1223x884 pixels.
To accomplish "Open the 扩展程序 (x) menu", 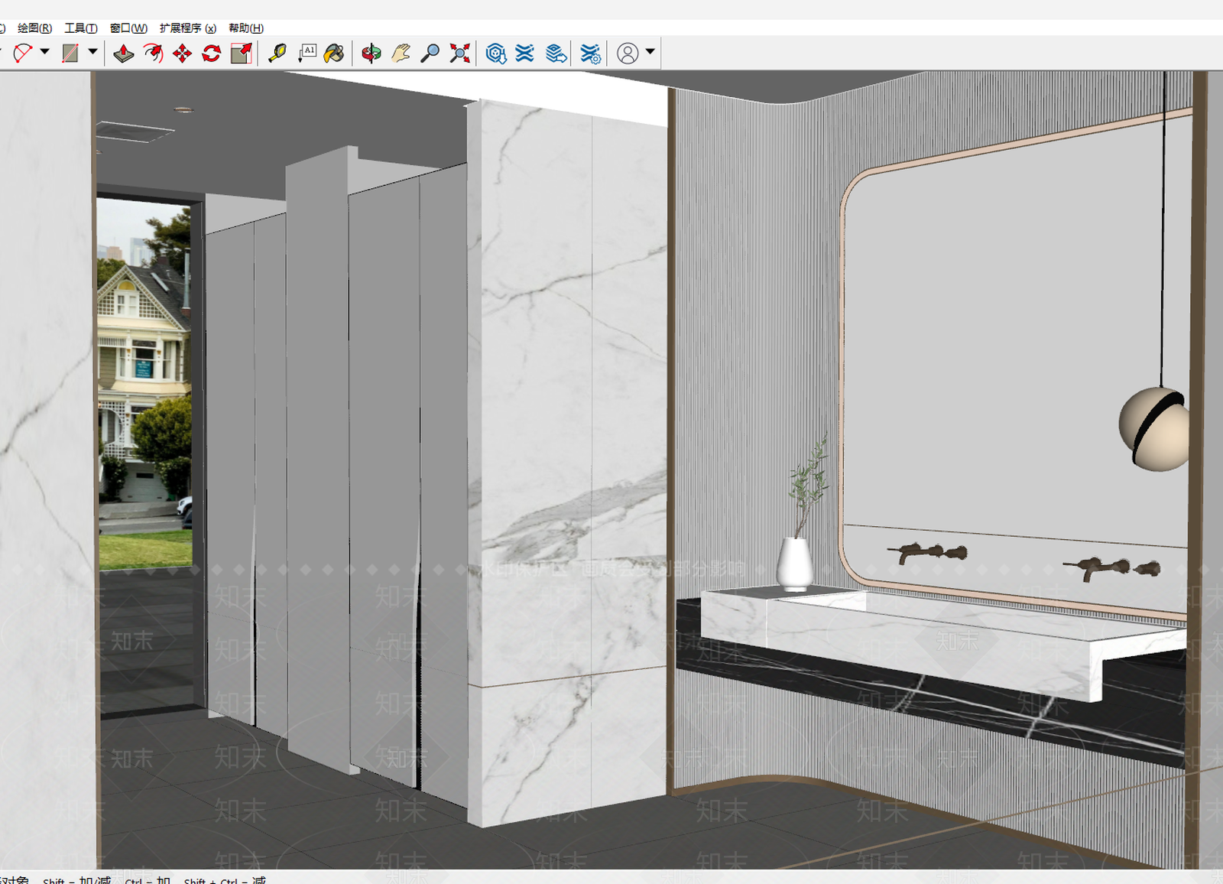I will tap(188, 28).
